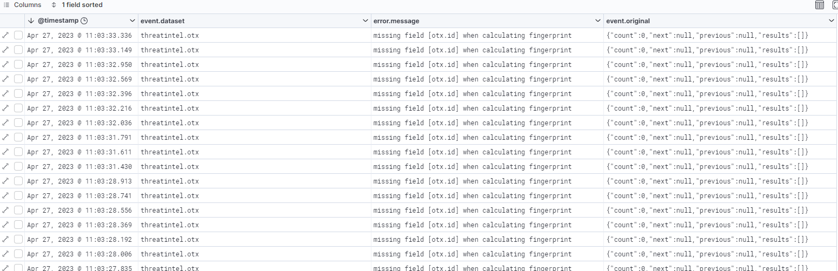Open the @timestamp column dropdown chevron
The image size is (838, 271).
pyautogui.click(x=132, y=21)
